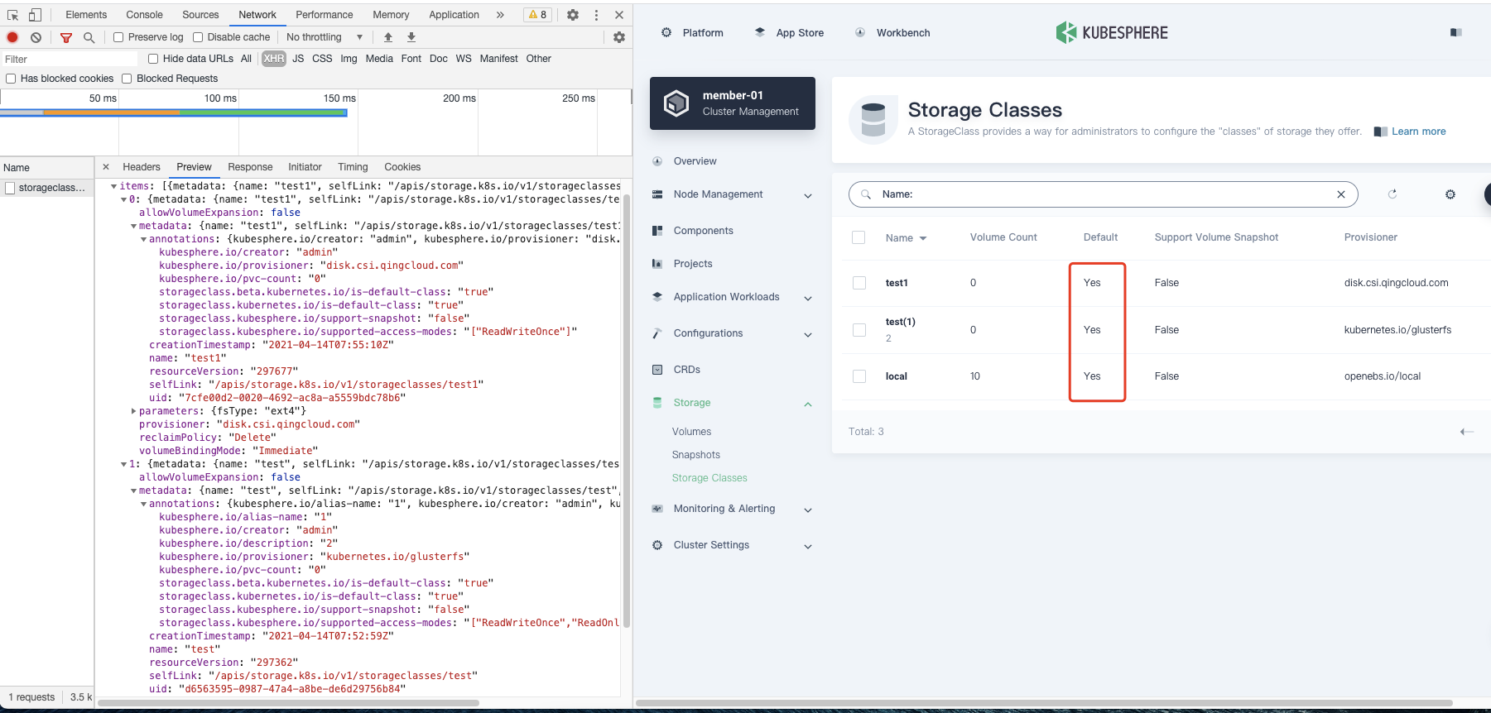Check Hide data URLs option

153,59
